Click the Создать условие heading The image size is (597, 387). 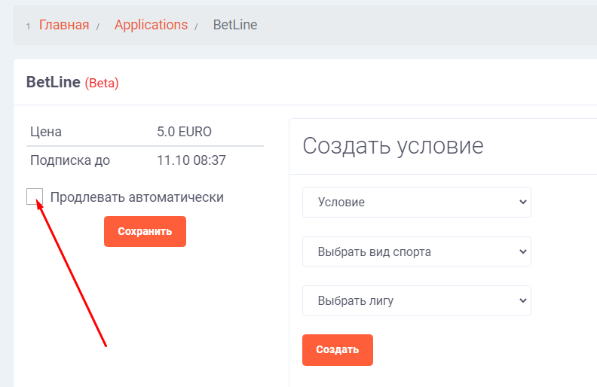(393, 145)
